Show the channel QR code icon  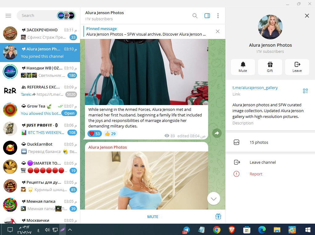305,91
